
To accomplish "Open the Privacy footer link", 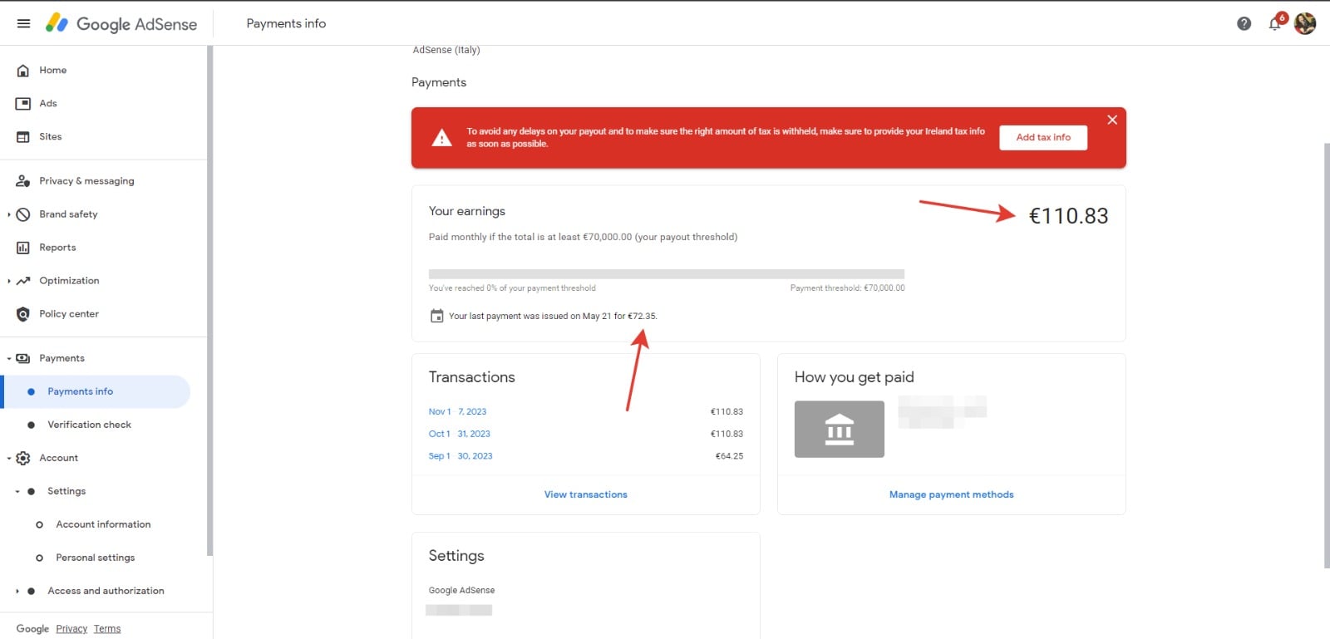I will point(71,629).
